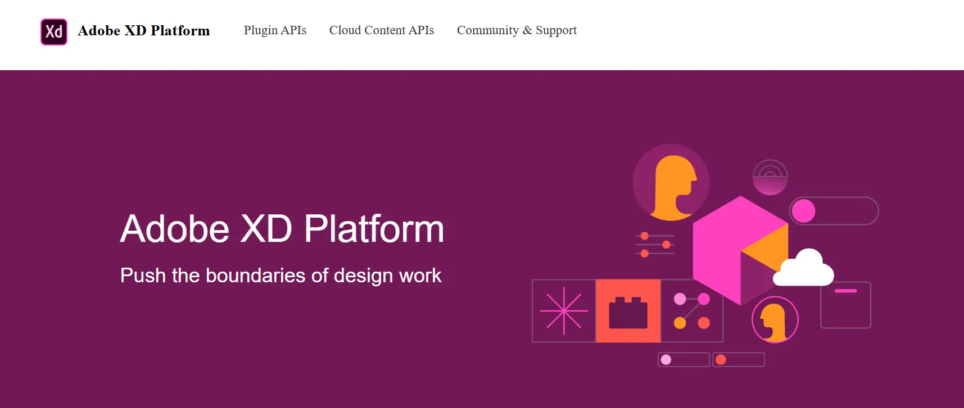Screen dimensions: 964x408
Task: Toggle the pink switch illustration
Action: (x=834, y=211)
